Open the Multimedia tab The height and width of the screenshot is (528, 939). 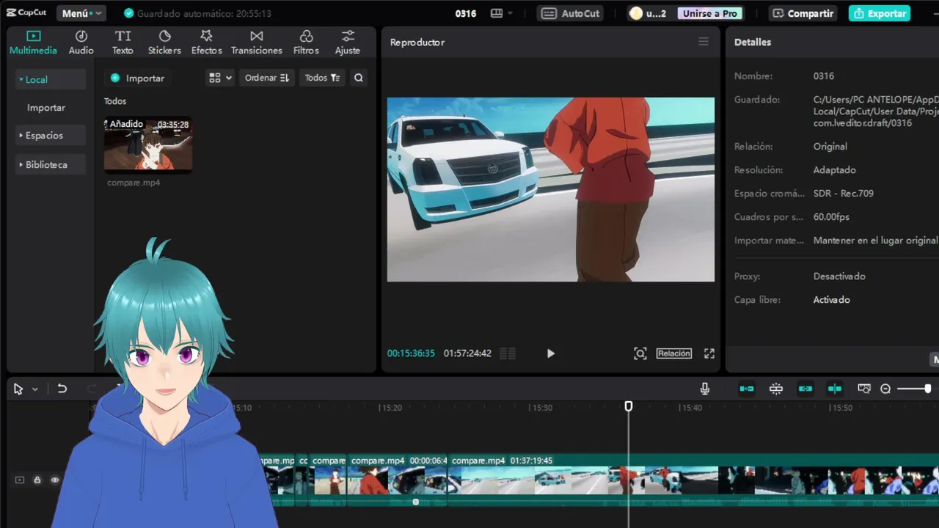point(33,43)
